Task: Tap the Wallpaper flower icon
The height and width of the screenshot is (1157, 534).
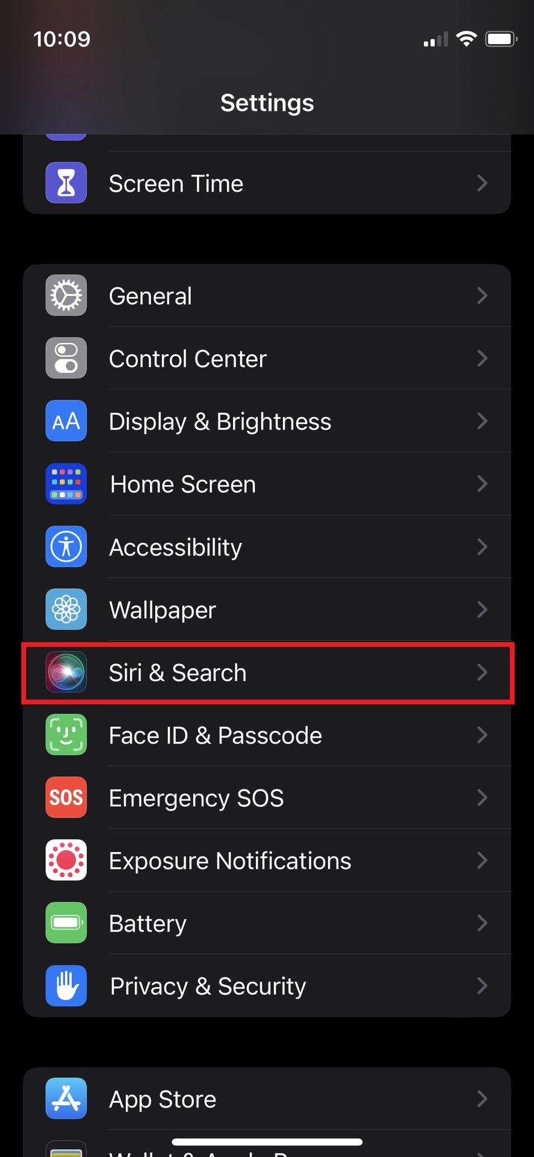Action: point(66,609)
